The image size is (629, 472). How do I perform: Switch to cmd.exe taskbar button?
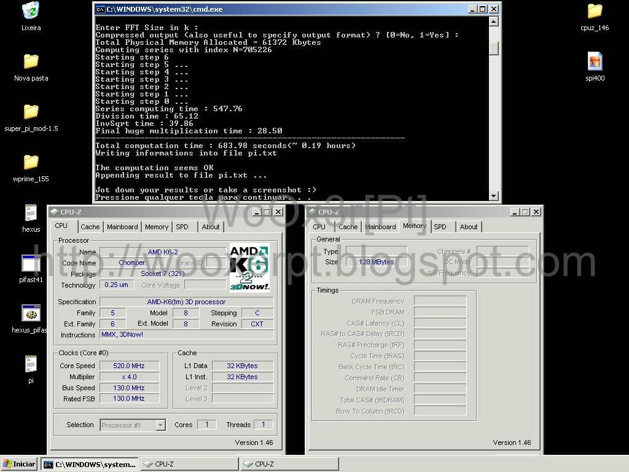[x=90, y=465]
